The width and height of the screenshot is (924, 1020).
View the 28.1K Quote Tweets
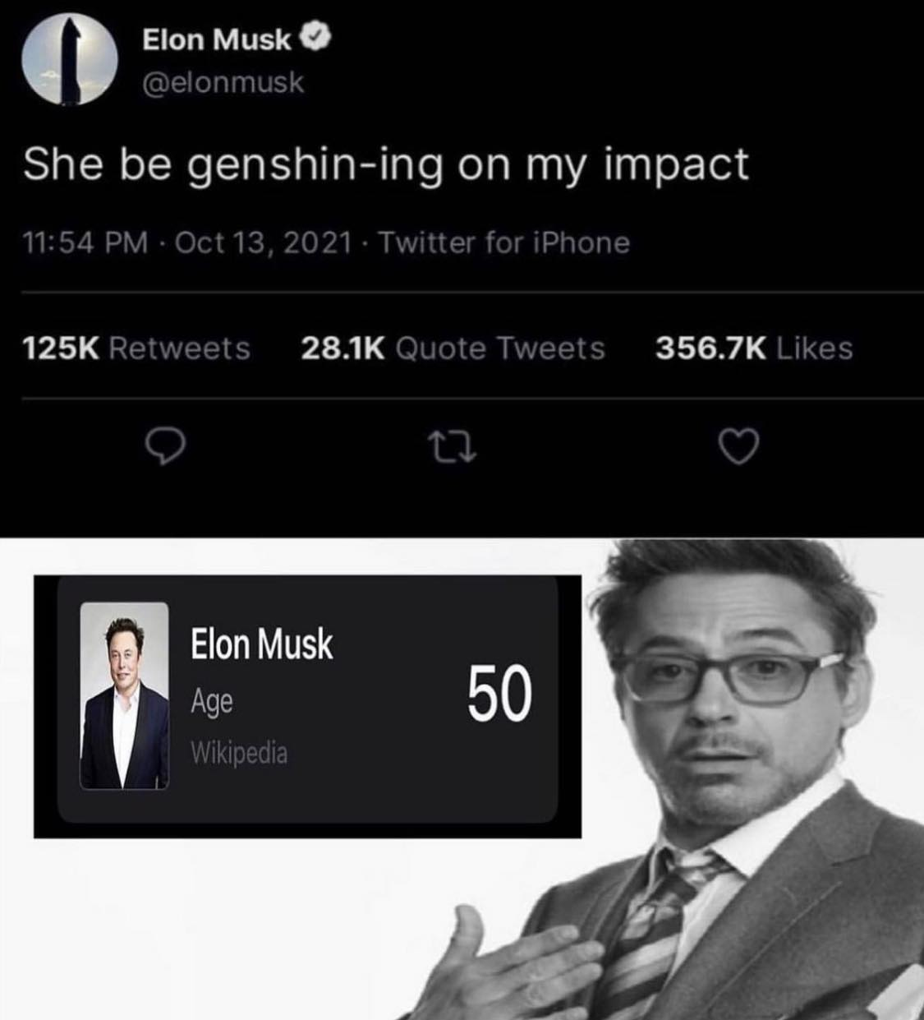coord(453,348)
